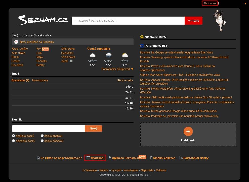Open the top right orange dropdown arrow
Screen dimensions: 249x182
(245, 4)
